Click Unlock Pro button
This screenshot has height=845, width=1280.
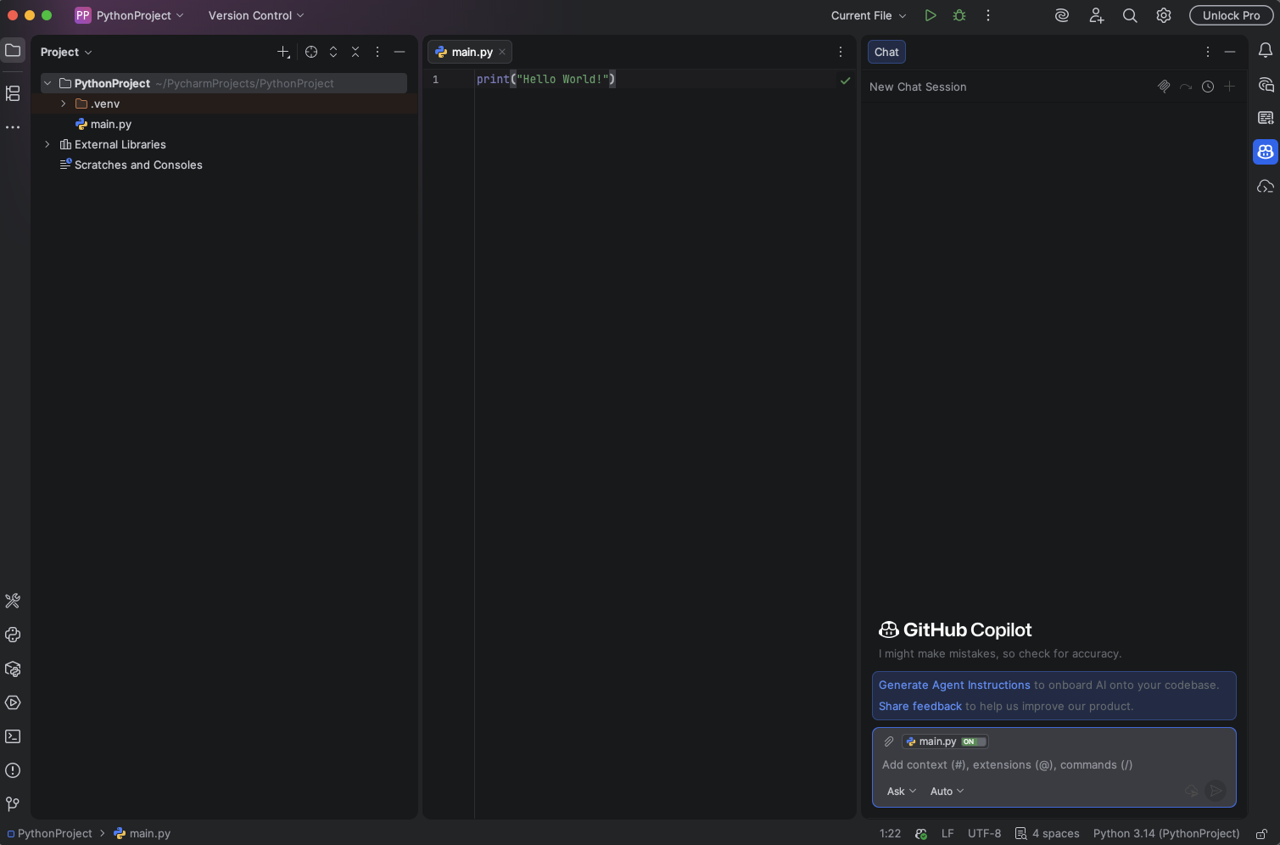pyautogui.click(x=1231, y=15)
